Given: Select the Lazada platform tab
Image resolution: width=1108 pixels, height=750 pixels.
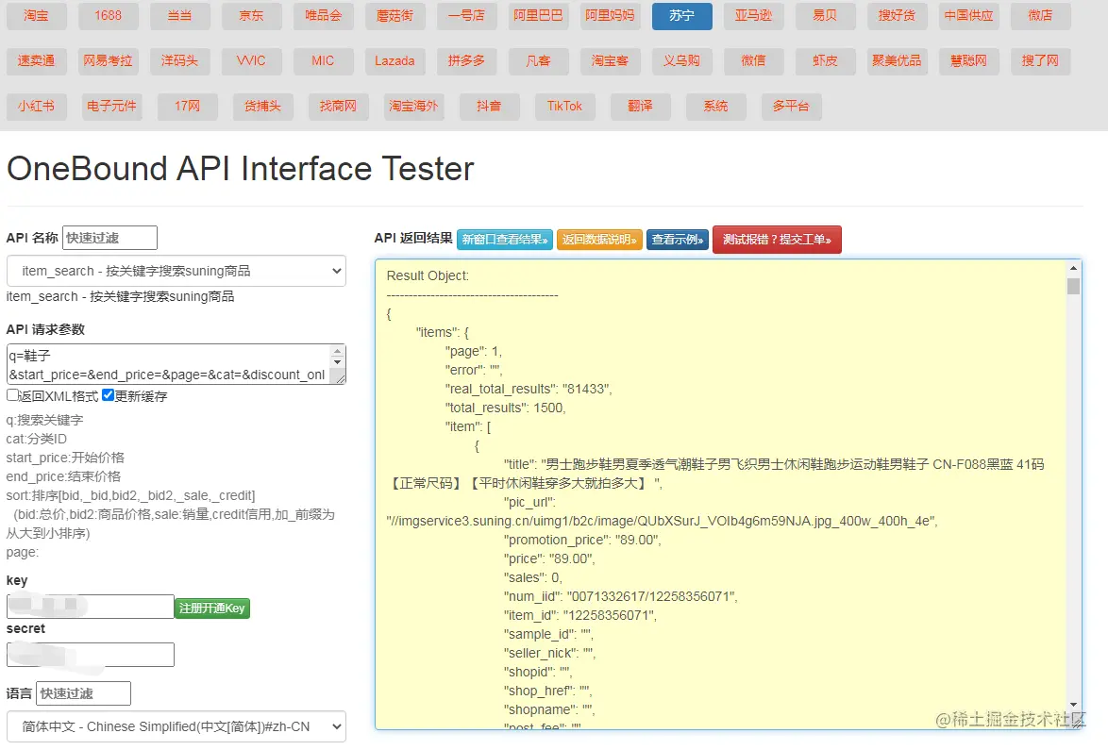Looking at the screenshot, I should 395,60.
